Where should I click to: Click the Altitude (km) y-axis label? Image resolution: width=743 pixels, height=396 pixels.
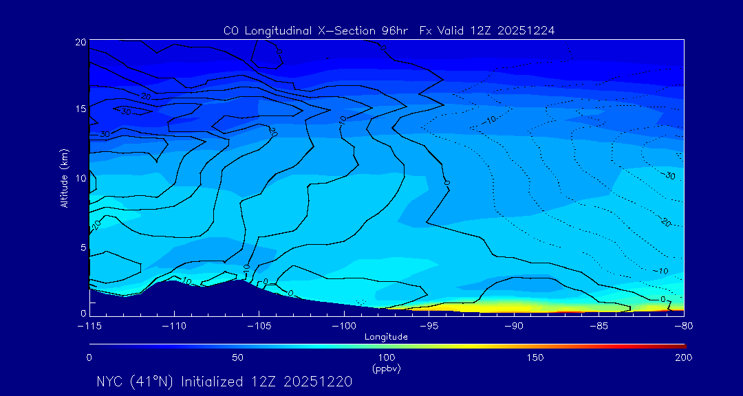coord(64,178)
